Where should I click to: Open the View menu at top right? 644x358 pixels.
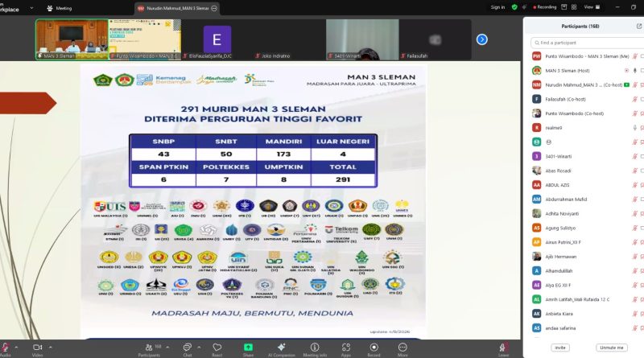click(x=592, y=7)
